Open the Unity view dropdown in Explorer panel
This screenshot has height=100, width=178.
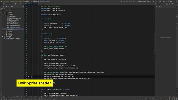(6, 4)
